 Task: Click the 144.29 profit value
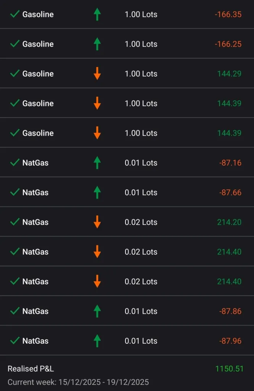229,73
